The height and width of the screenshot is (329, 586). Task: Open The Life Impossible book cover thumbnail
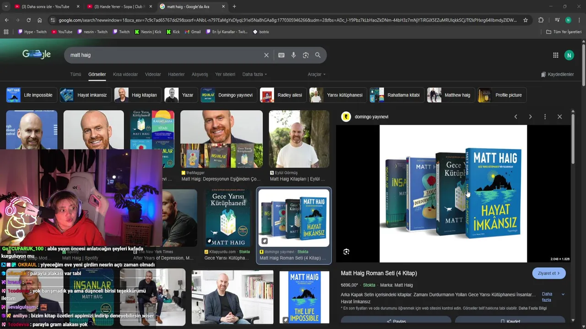pos(304,297)
